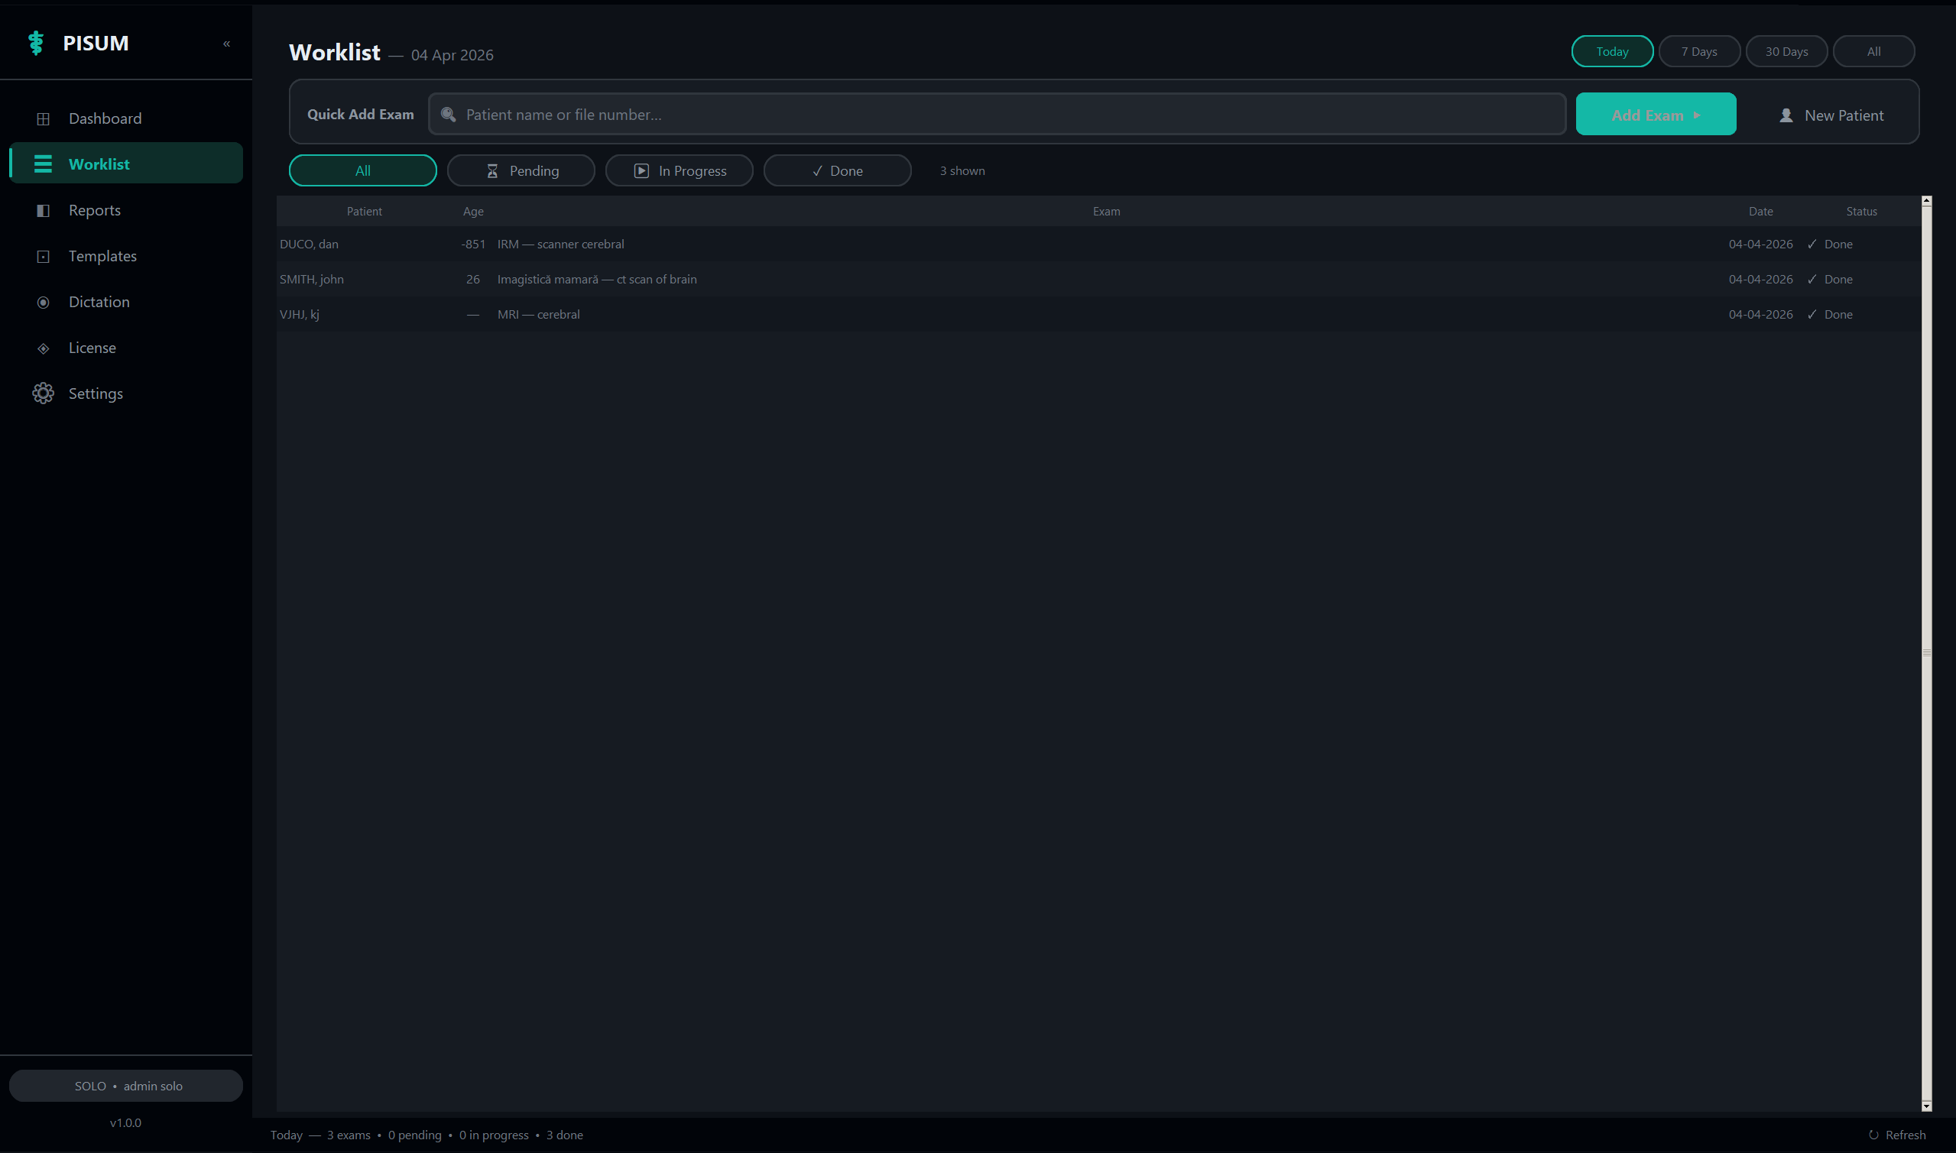Toggle the In Progress filter pill

pyautogui.click(x=679, y=171)
